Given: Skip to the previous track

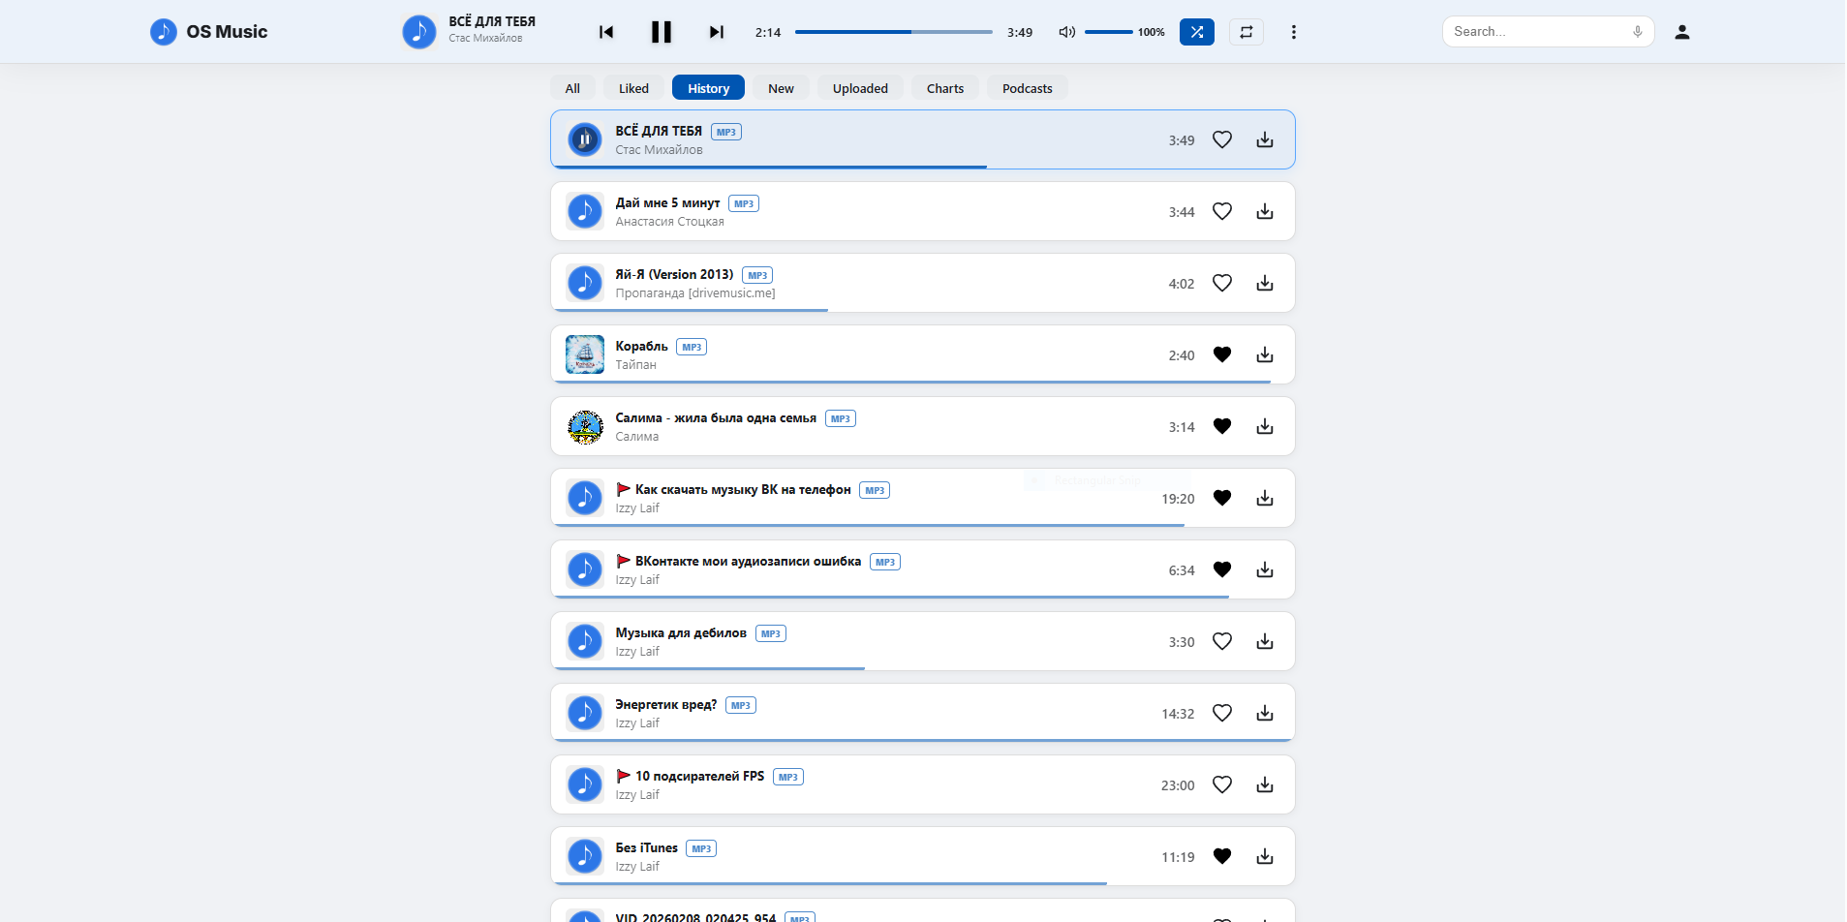Looking at the screenshot, I should [606, 32].
